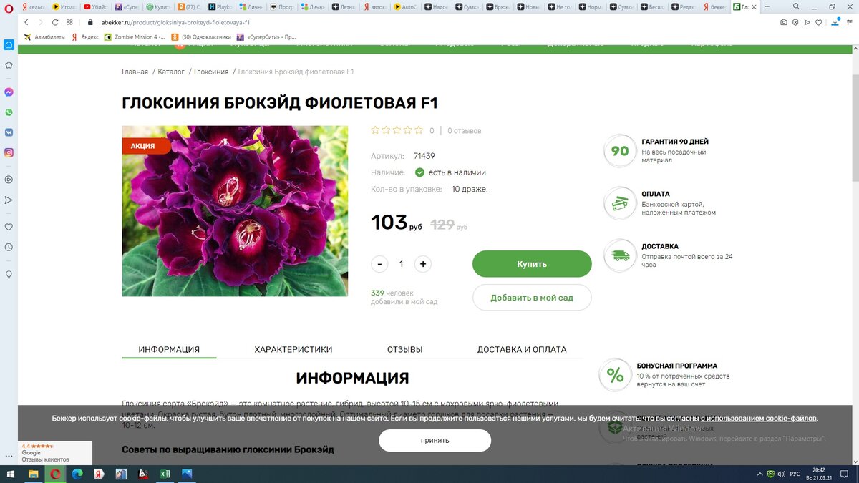This screenshot has width=859, height=483.
Task: Open the 0 отзывов link
Action: click(x=465, y=131)
